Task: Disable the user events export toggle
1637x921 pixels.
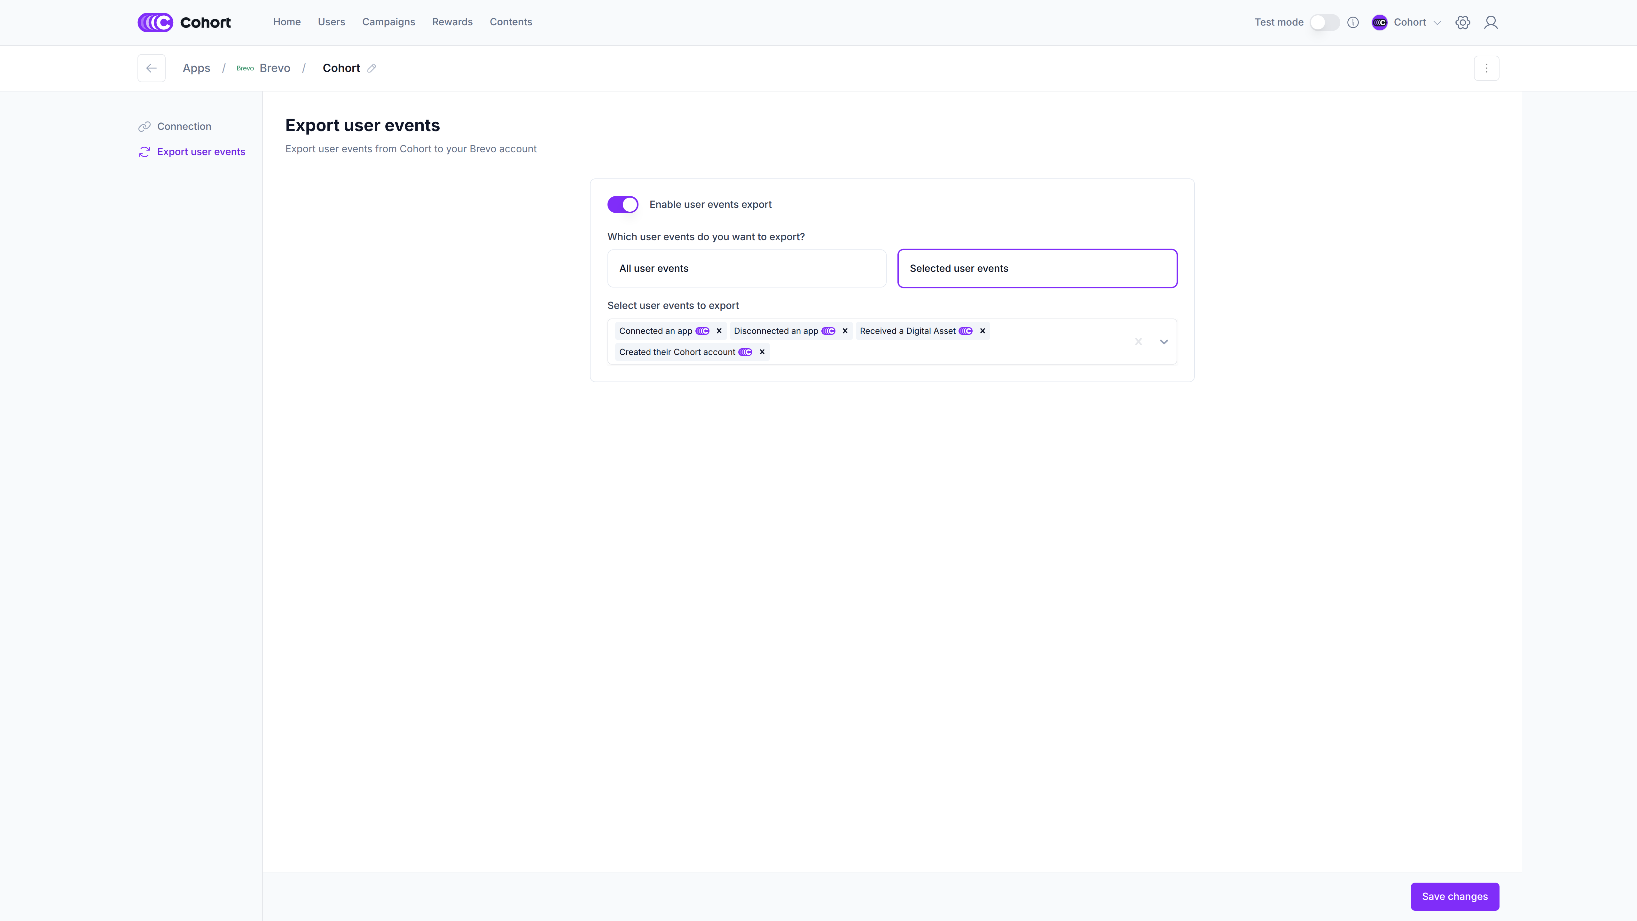Action: (623, 205)
